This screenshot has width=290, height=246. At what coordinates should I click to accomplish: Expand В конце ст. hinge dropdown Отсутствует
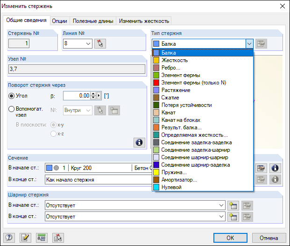221,217
